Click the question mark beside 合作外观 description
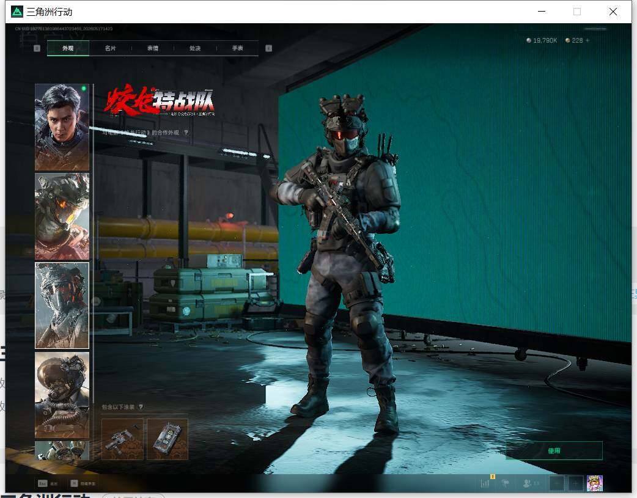This screenshot has width=637, height=498. (x=186, y=133)
